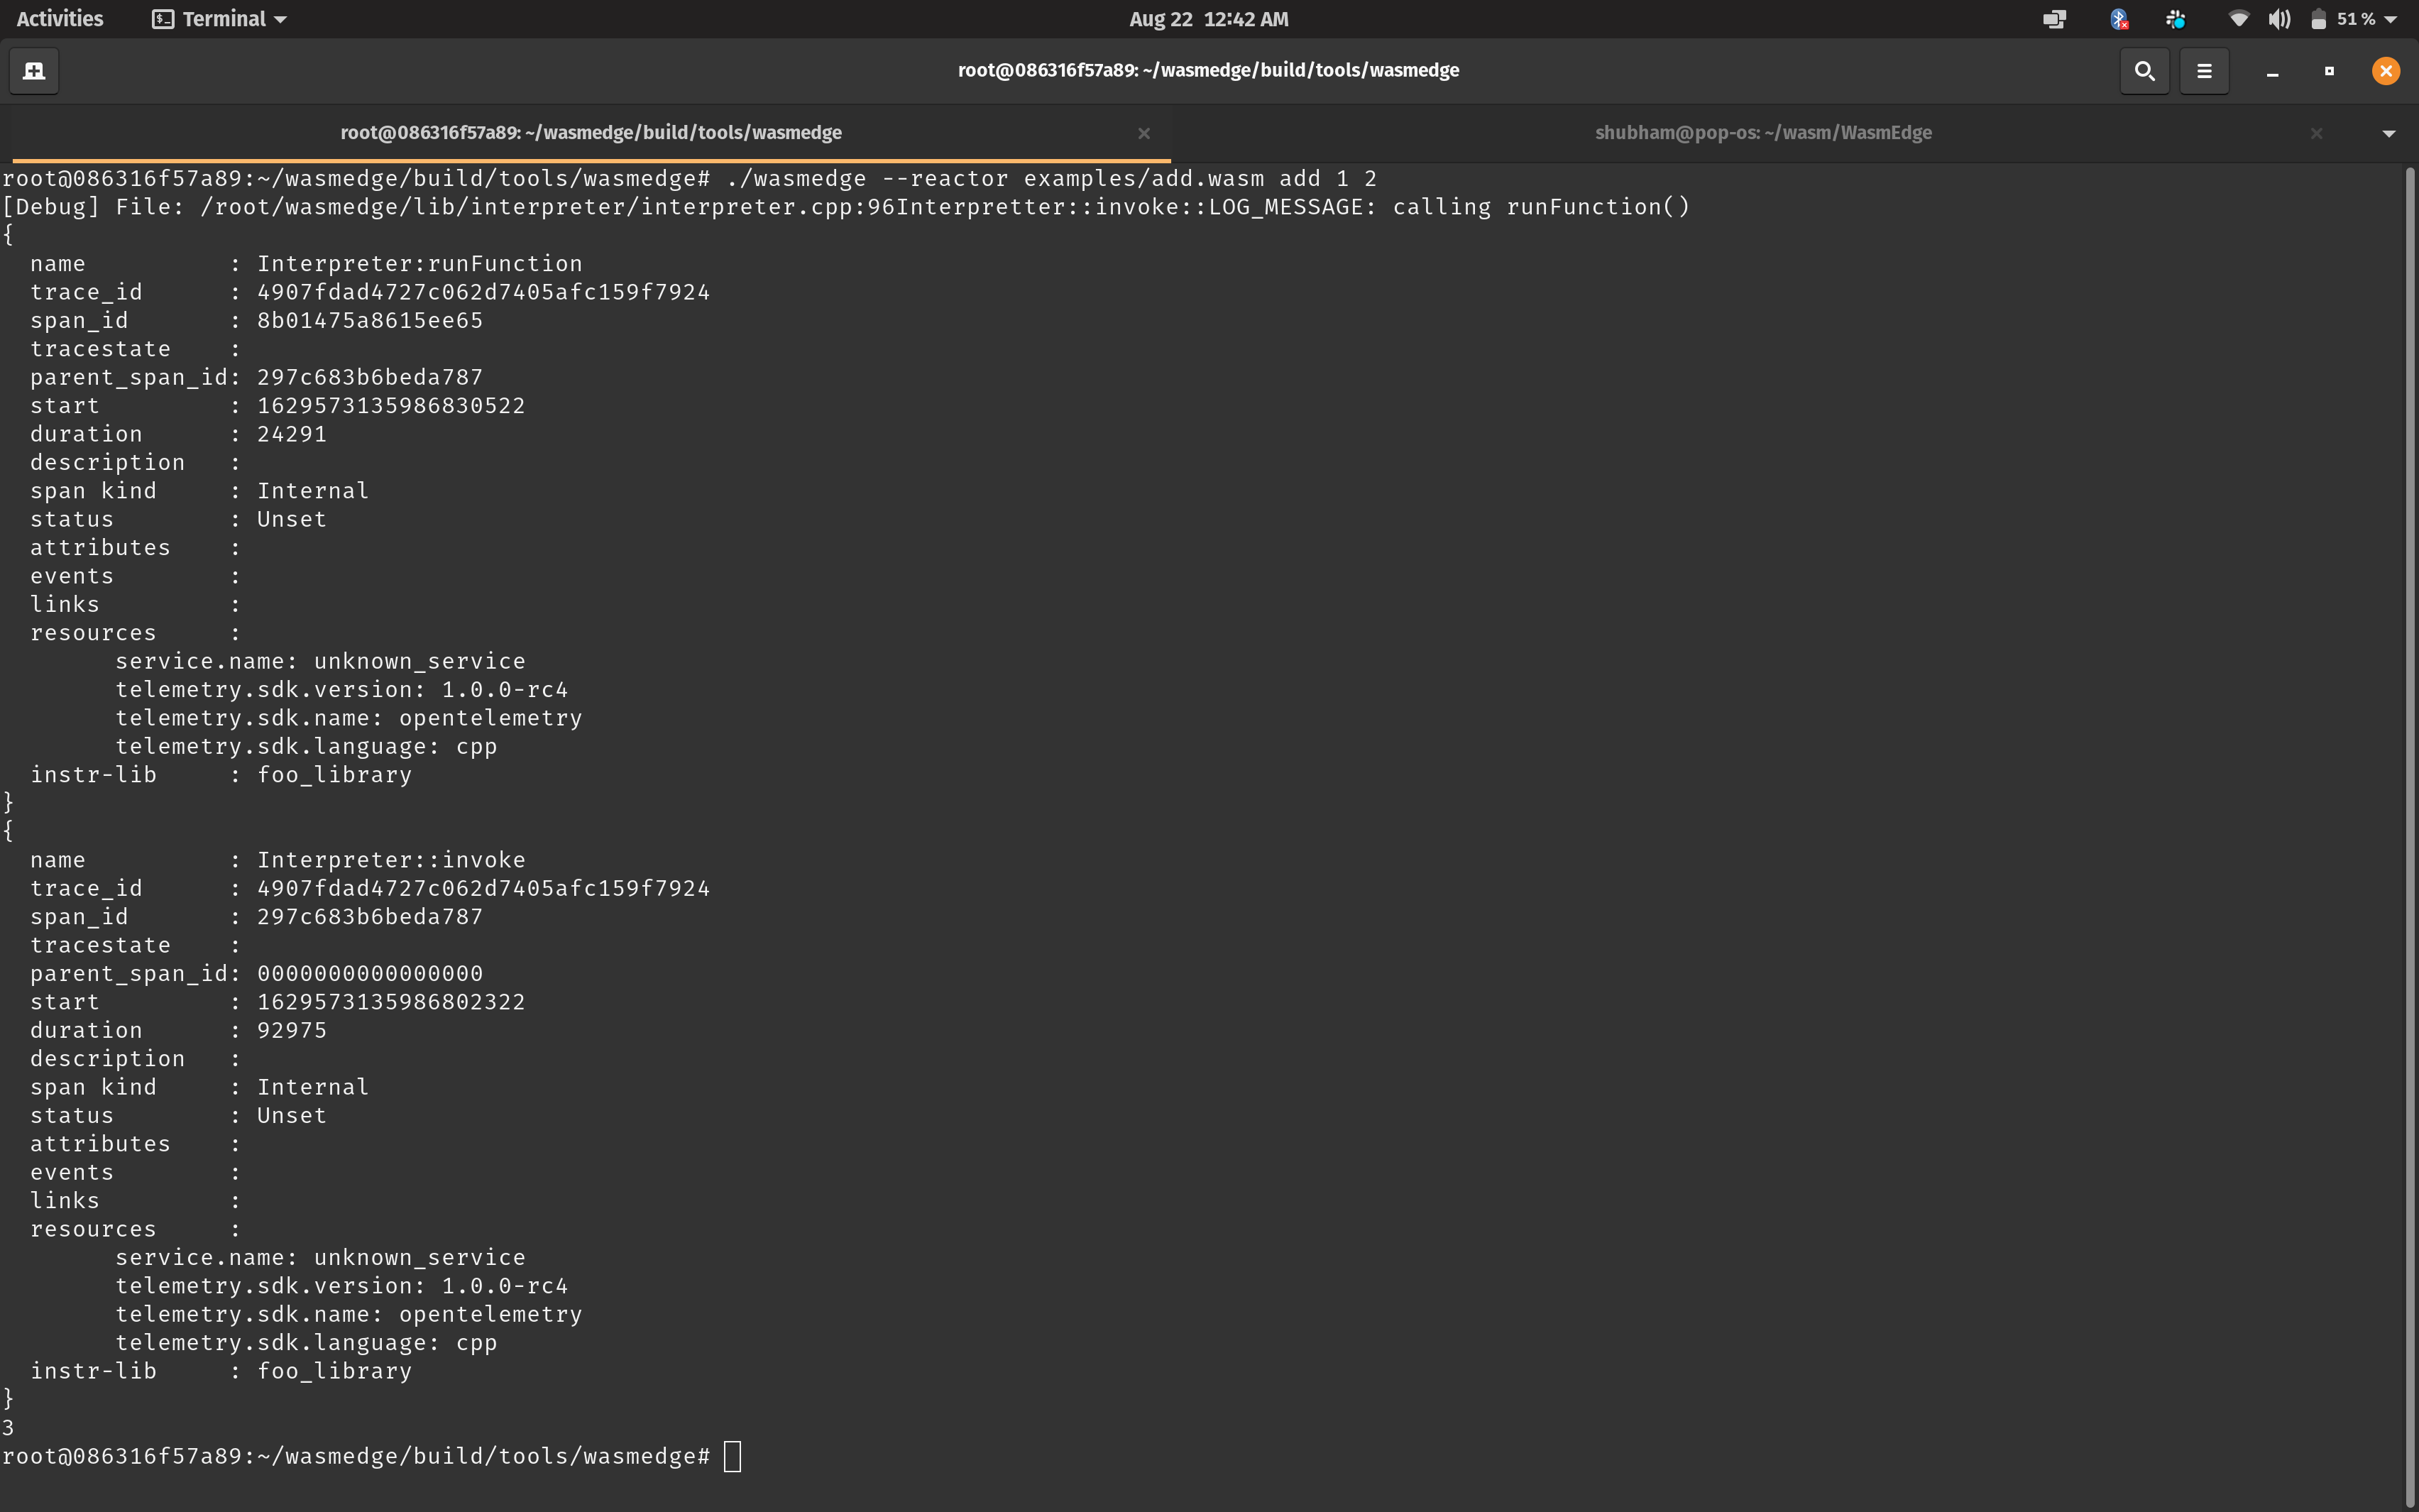
Task: Open a new terminal tab
Action: click(x=34, y=71)
